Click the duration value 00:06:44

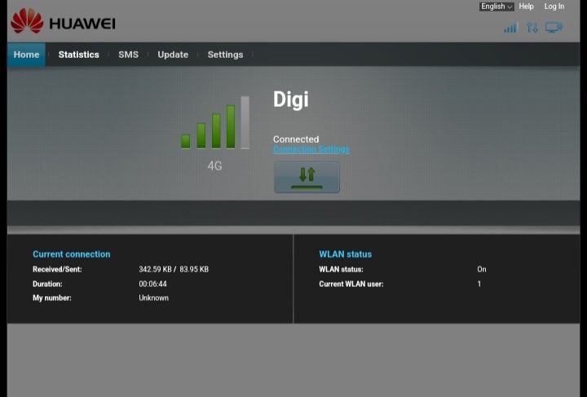[152, 284]
